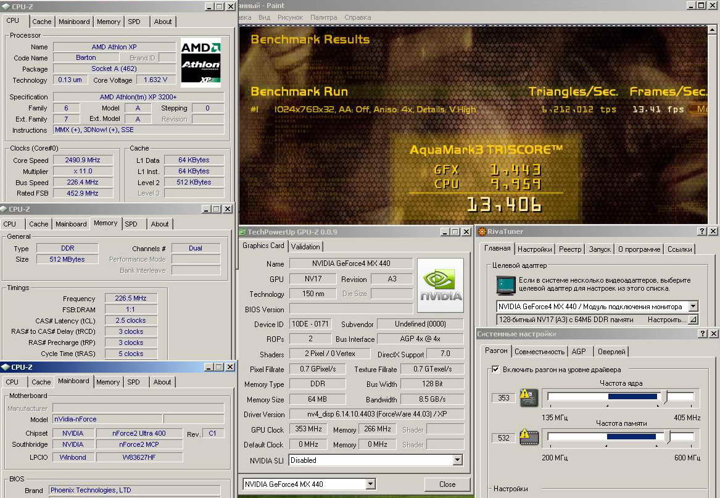Screen dimensions: 720x498
Task: Open Справка menu in Paint
Action: 358,17
